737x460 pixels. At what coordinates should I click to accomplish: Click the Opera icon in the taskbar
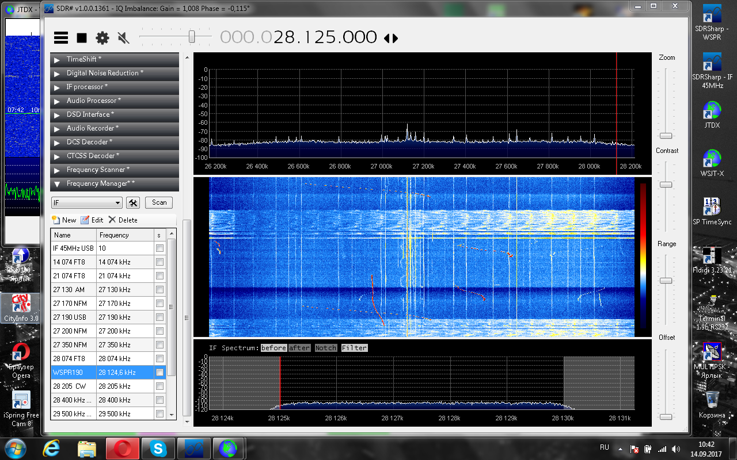(x=121, y=448)
